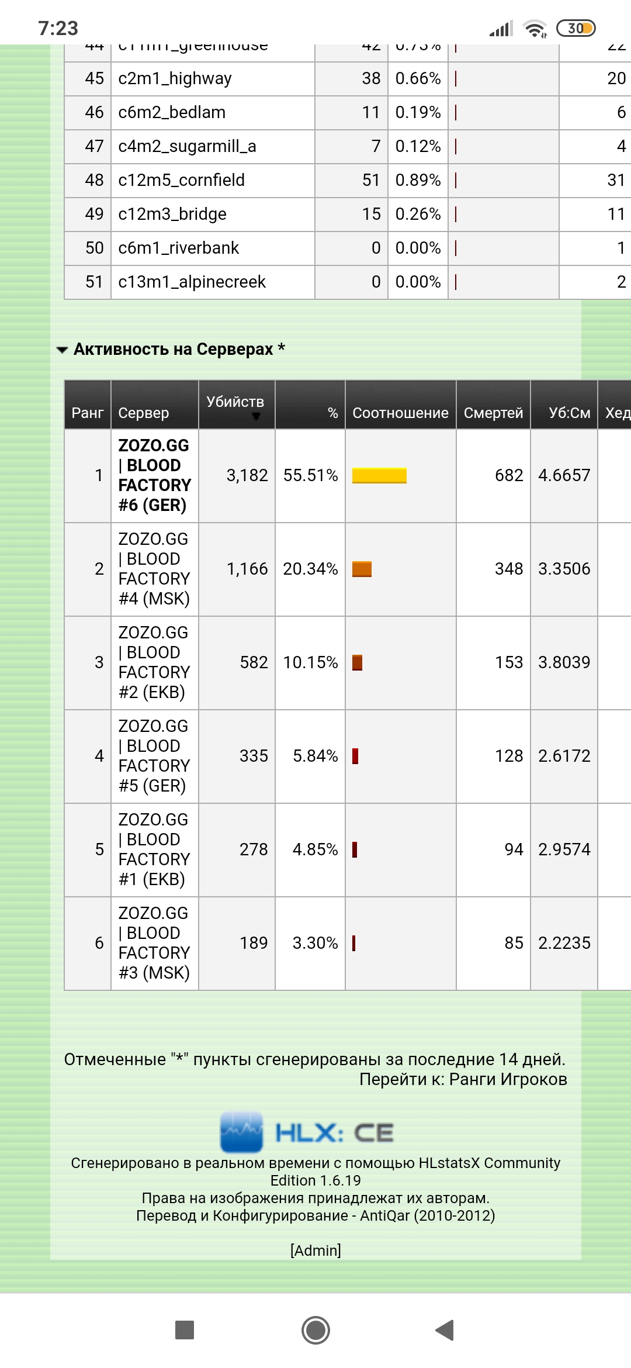Sort table by Ранг column header

[88, 413]
